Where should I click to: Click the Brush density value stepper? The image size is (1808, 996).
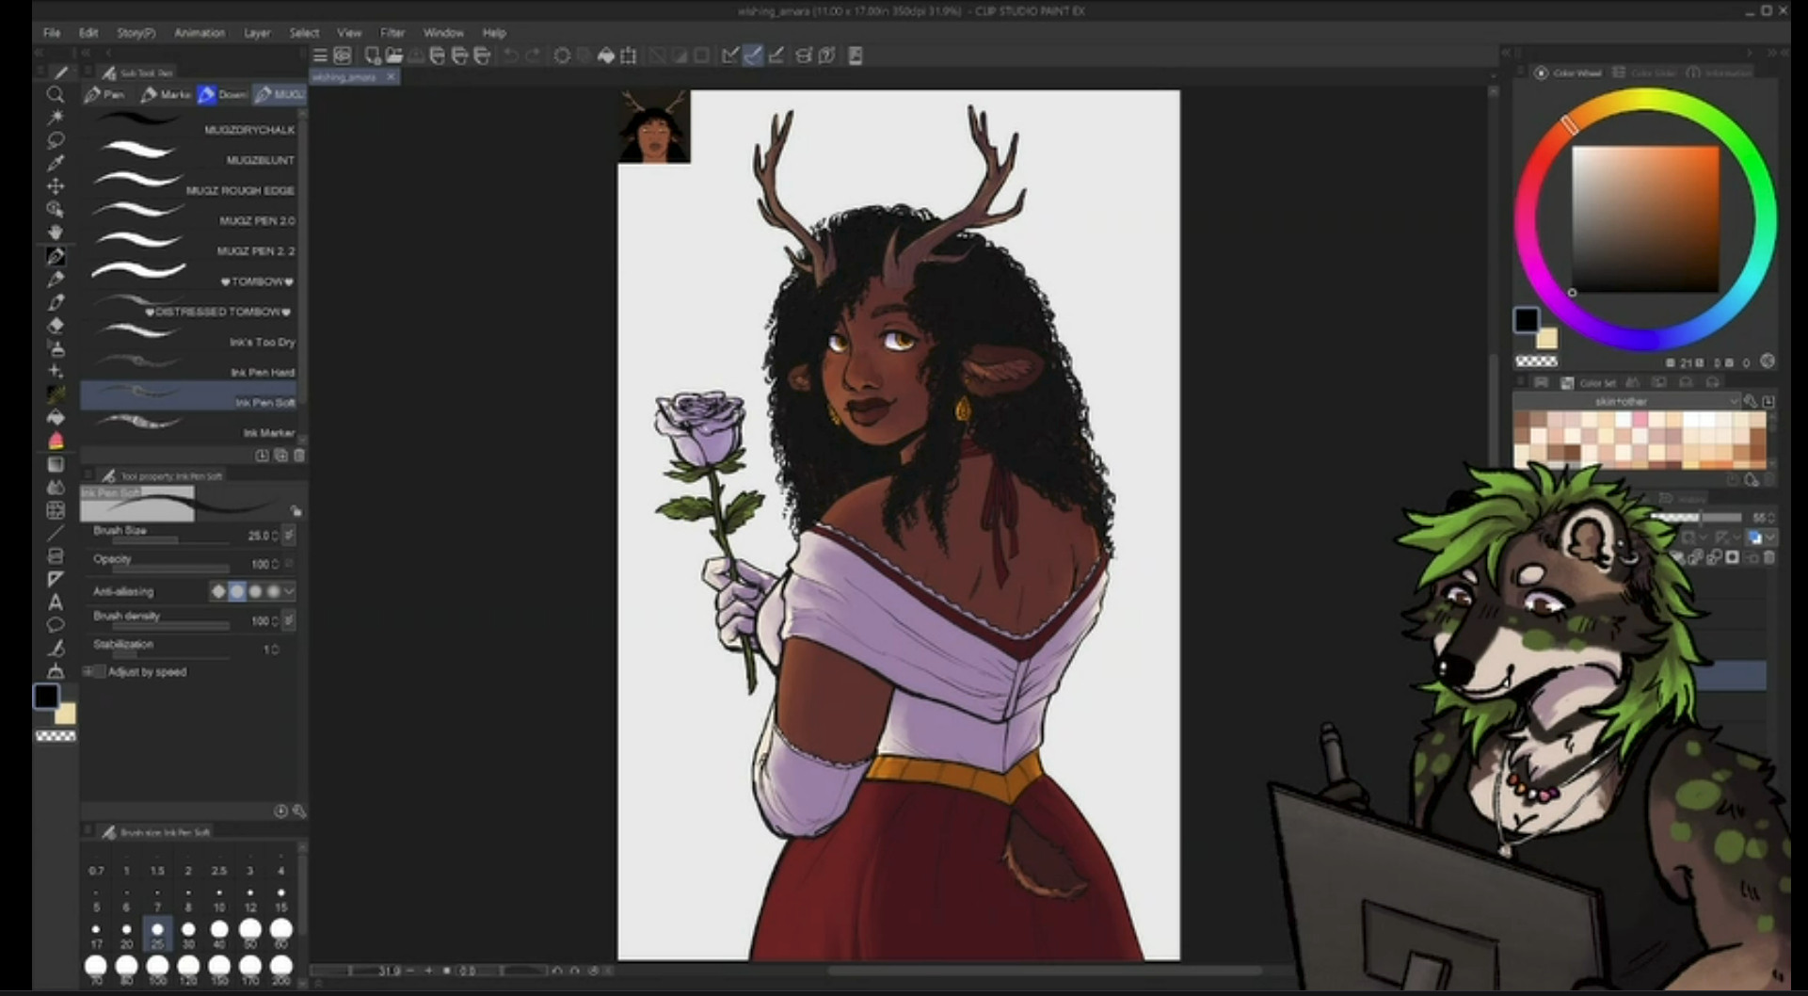tap(274, 621)
